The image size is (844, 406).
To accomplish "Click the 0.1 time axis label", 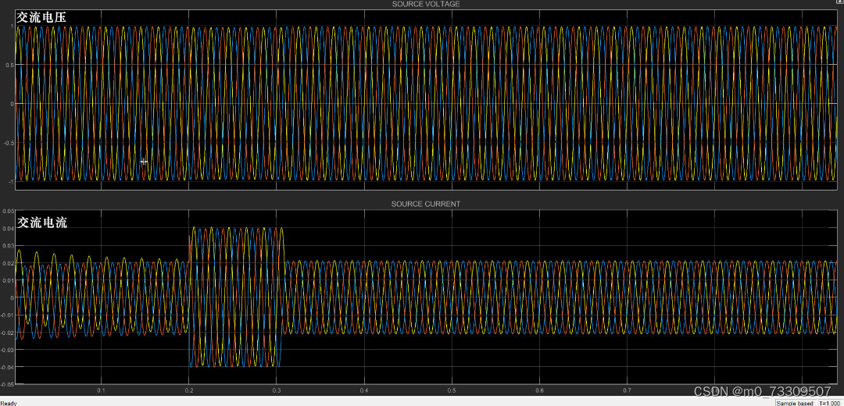I will (101, 390).
